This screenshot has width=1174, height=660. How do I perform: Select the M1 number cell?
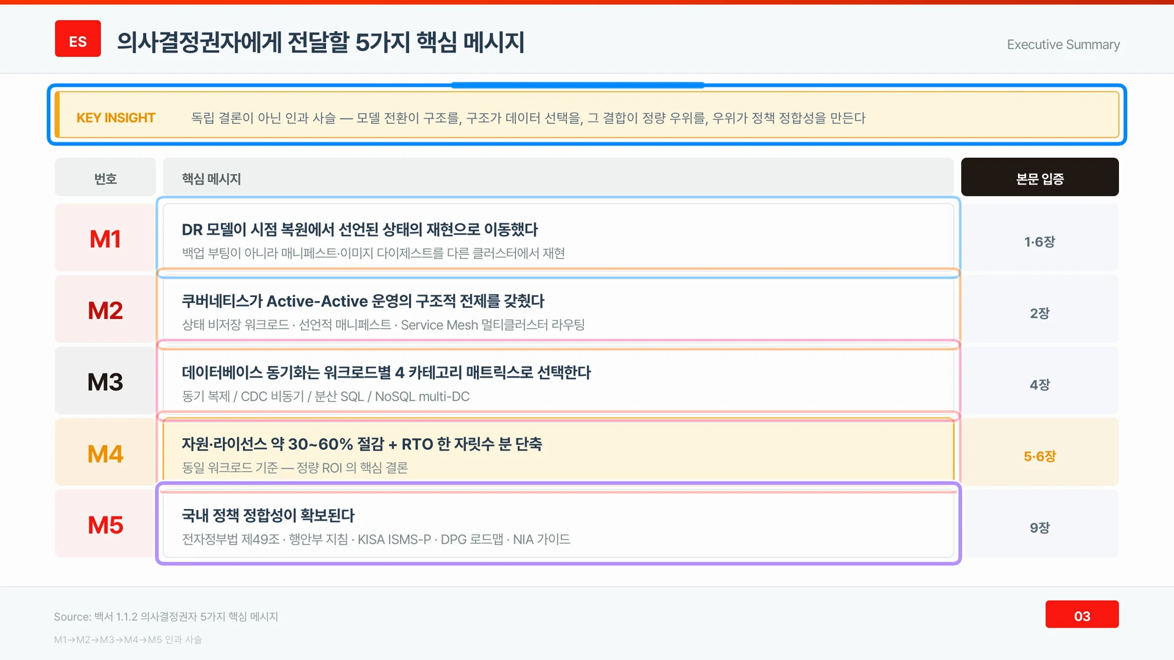tap(105, 238)
